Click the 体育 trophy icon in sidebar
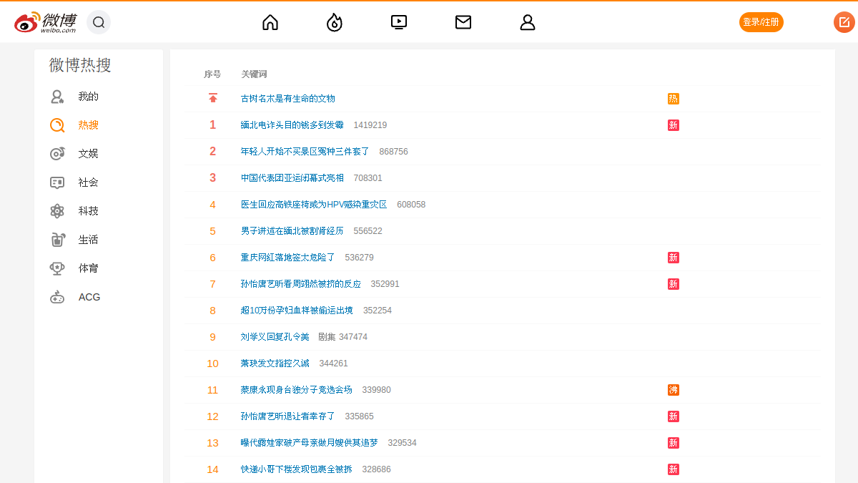 point(57,268)
